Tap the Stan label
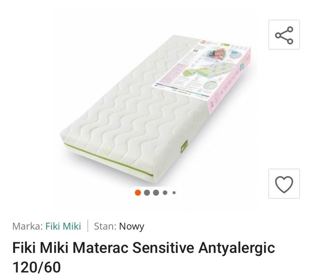The width and height of the screenshot is (312, 280). coord(105,226)
